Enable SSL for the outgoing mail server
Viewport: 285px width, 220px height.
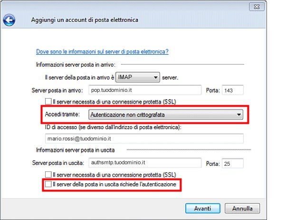pyautogui.click(x=48, y=174)
